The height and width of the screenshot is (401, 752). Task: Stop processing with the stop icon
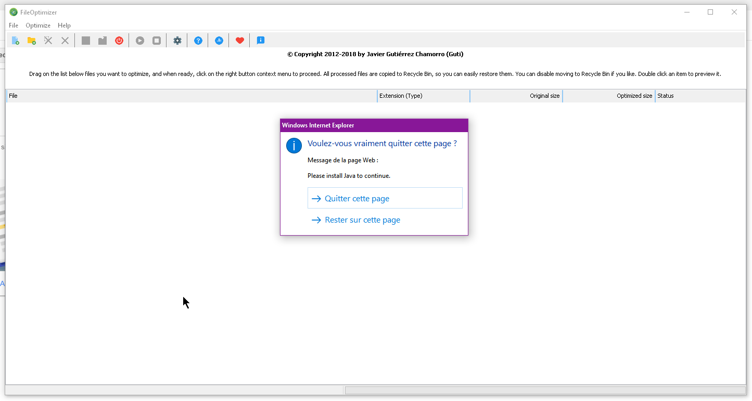coord(157,41)
